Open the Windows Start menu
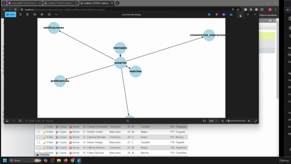 click(5, 160)
